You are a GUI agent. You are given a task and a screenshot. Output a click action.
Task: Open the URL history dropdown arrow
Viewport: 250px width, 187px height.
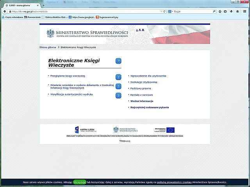click(161, 11)
